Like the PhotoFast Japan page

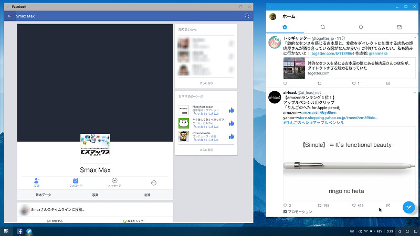(232, 110)
